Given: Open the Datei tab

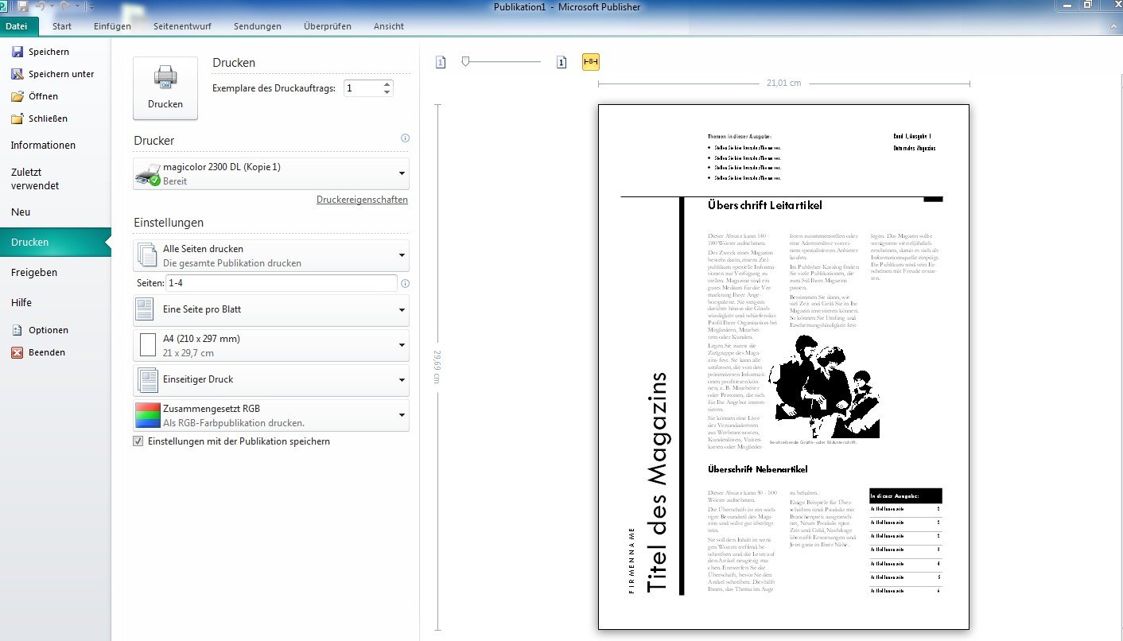Looking at the screenshot, I should click(18, 26).
